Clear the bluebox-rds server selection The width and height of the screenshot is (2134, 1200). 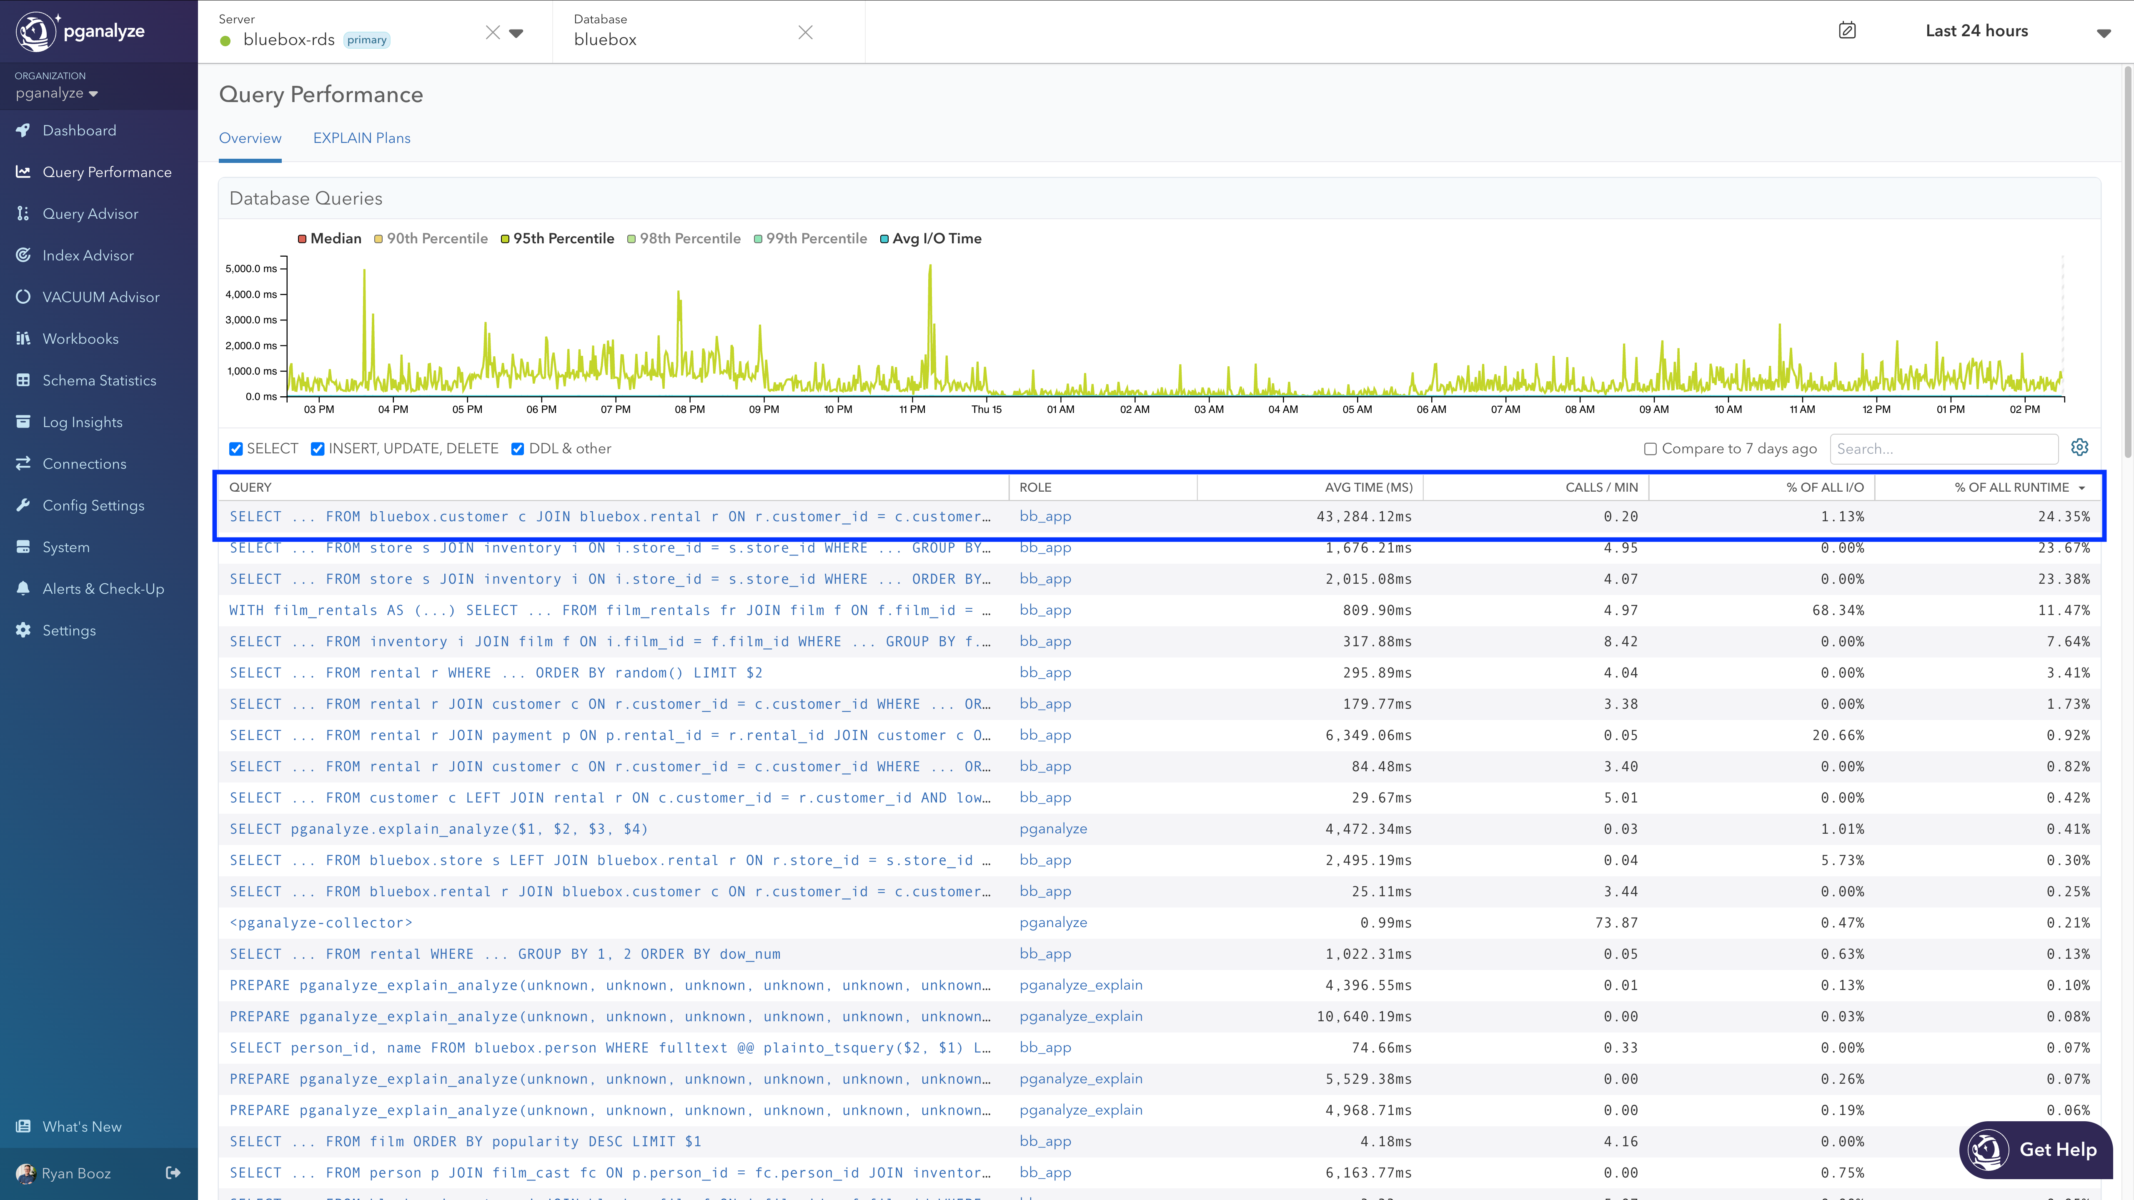[x=493, y=32]
